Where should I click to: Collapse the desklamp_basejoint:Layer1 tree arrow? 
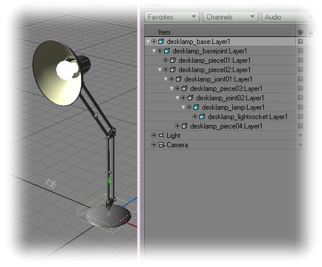point(154,51)
